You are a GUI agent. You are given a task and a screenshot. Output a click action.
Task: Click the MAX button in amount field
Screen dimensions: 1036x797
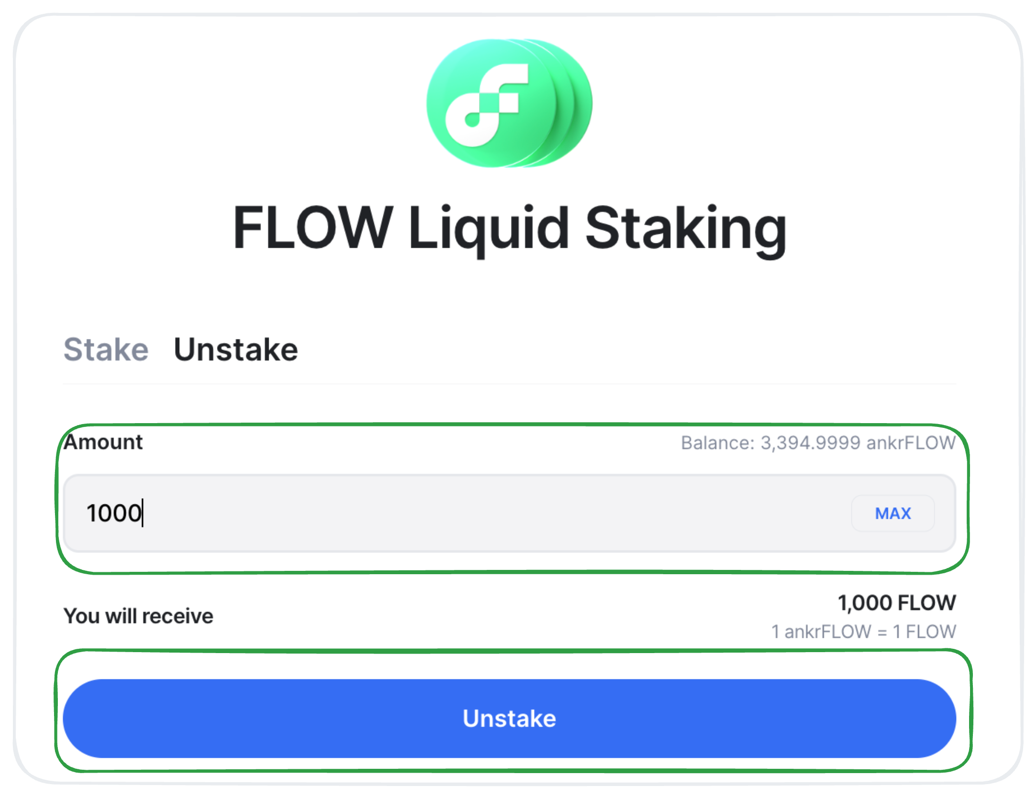coord(893,513)
